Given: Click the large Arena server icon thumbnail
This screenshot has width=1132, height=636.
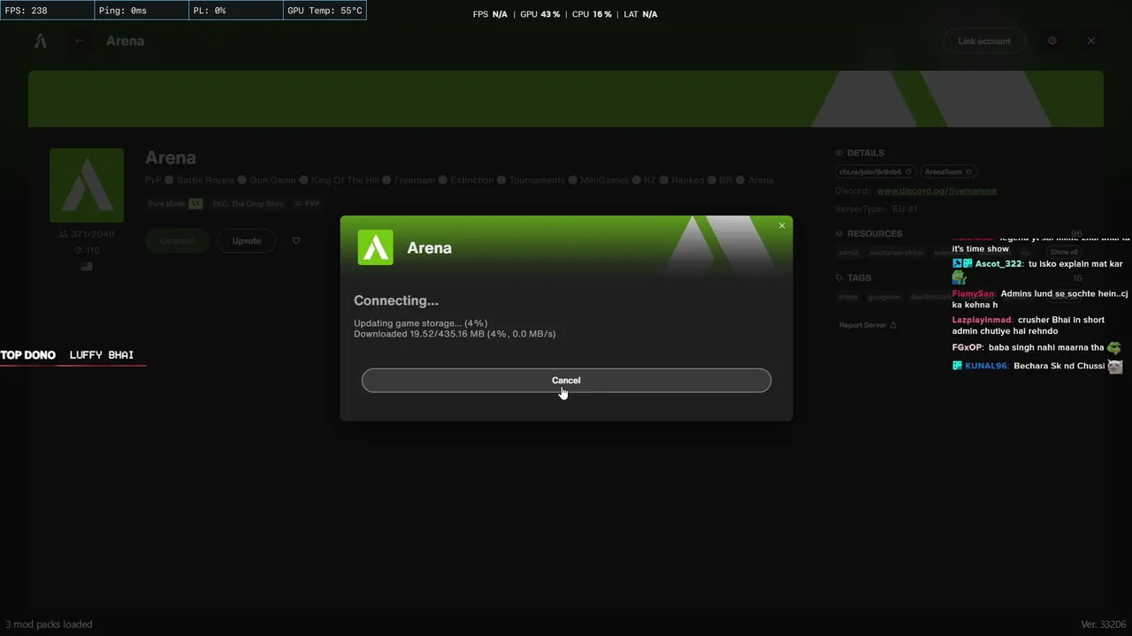Looking at the screenshot, I should click(x=87, y=185).
